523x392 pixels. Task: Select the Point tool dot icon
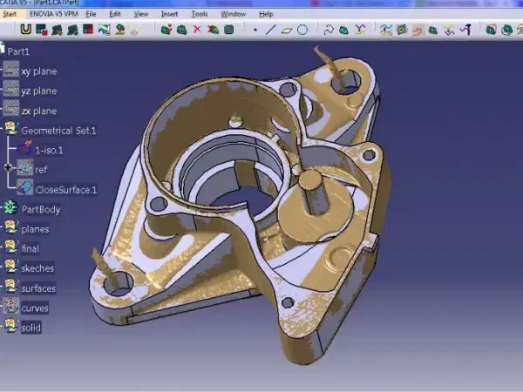[255, 30]
